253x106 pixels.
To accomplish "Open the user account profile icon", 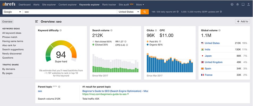I will click(x=248, y=5).
